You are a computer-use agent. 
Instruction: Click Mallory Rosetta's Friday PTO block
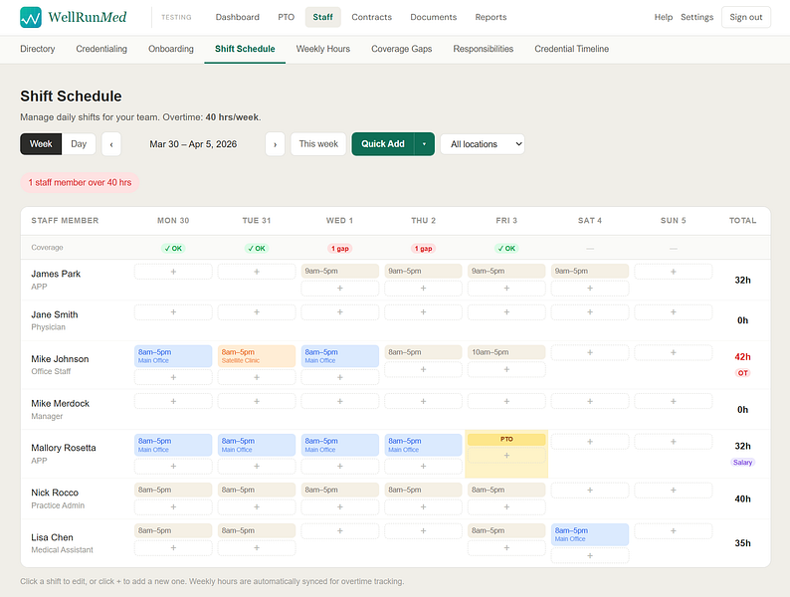(506, 440)
